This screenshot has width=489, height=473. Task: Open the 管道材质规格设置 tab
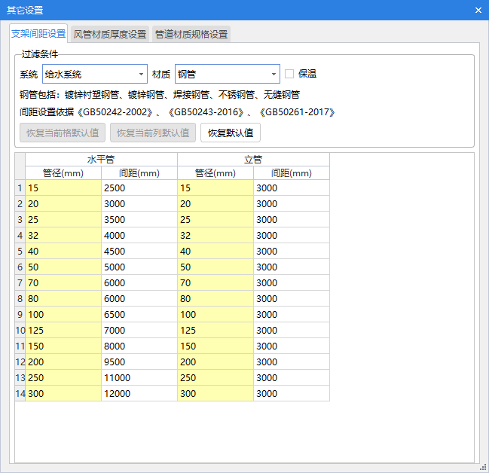191,34
